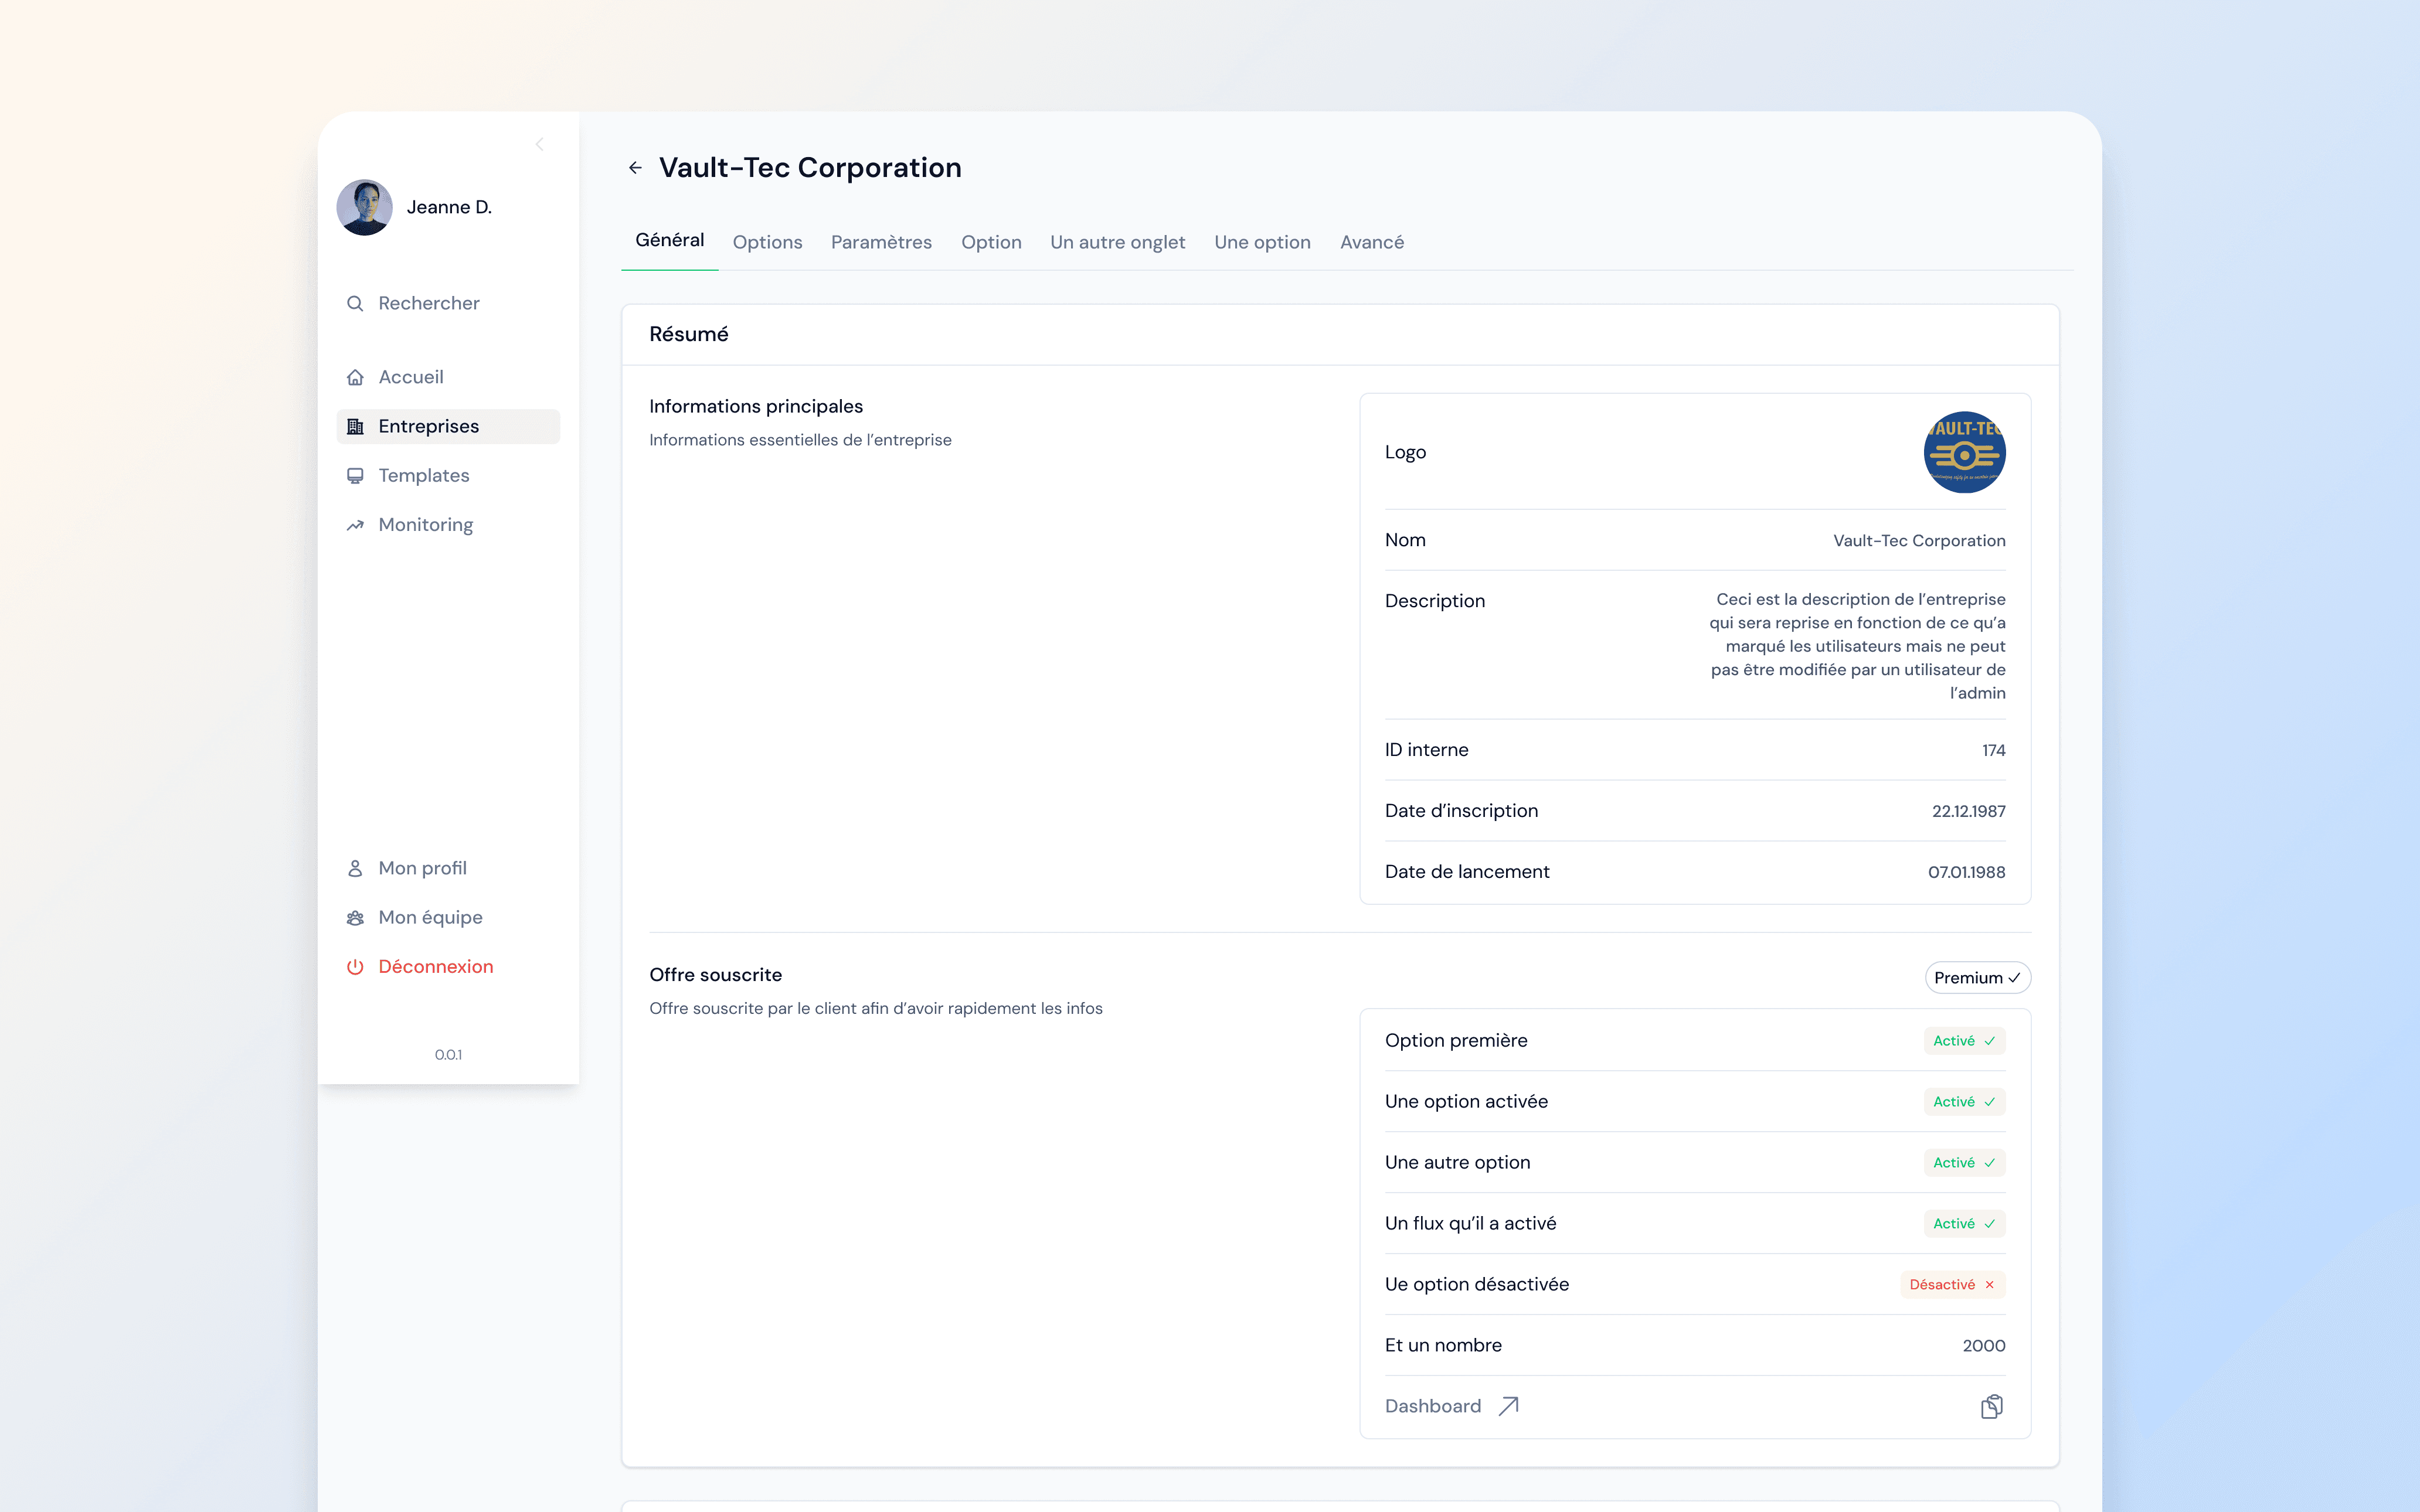The height and width of the screenshot is (1512, 2420).
Task: Go to Mon profil
Action: (x=422, y=868)
